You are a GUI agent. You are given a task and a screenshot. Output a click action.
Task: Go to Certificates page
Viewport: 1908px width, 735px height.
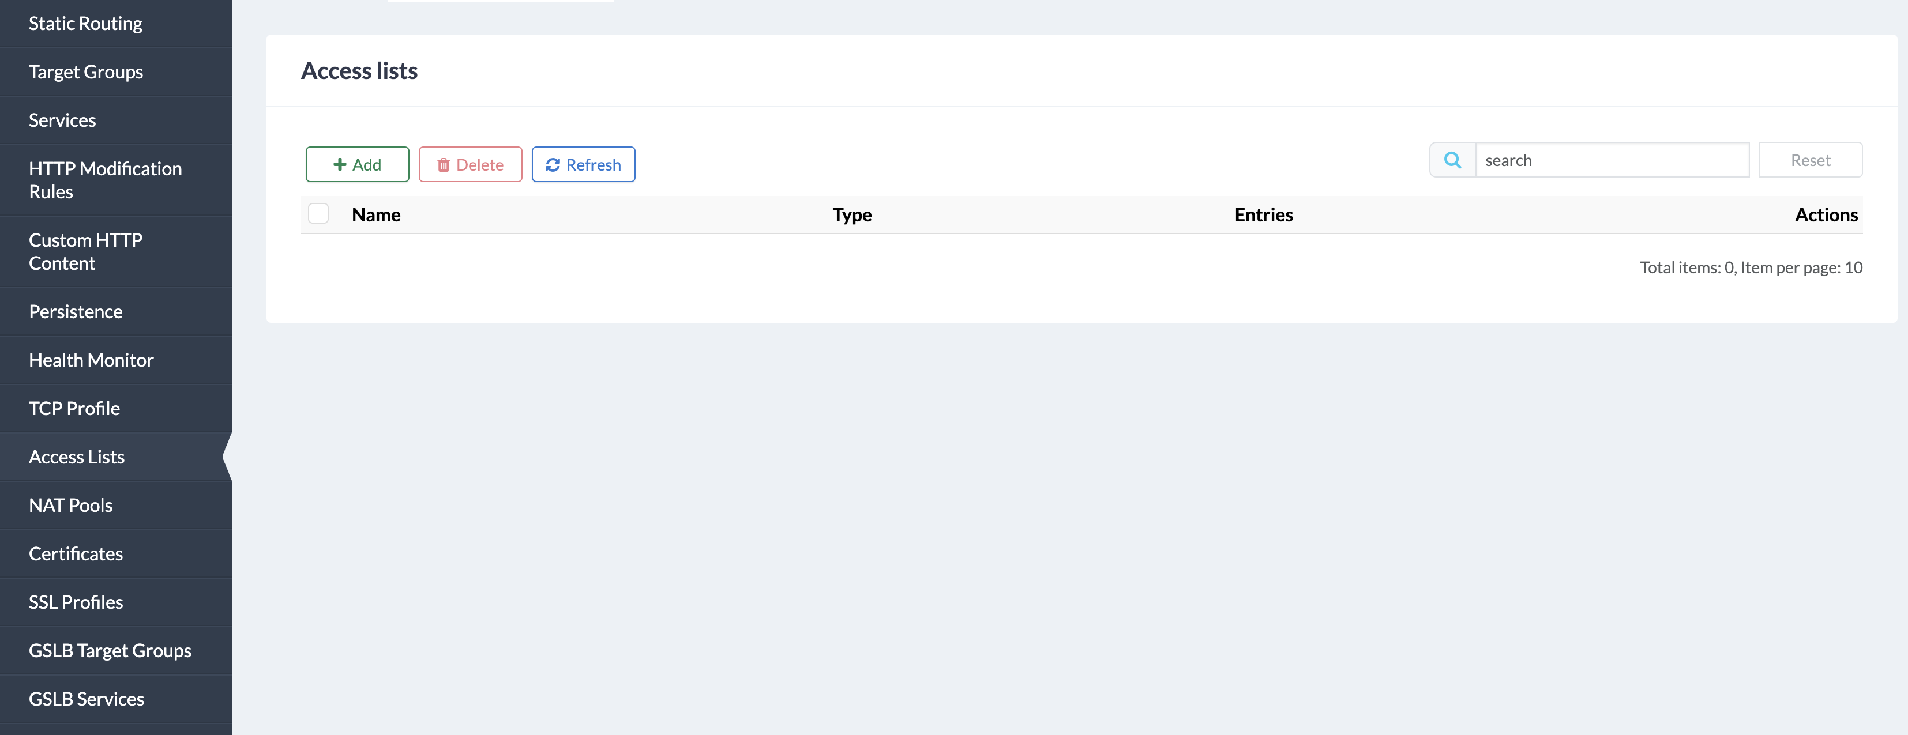click(x=76, y=553)
